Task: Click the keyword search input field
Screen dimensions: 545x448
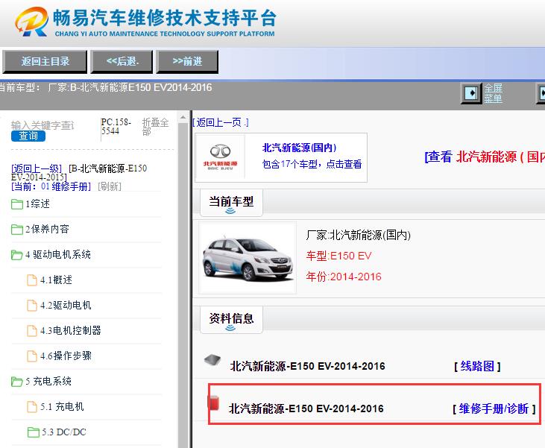Action: (x=42, y=125)
